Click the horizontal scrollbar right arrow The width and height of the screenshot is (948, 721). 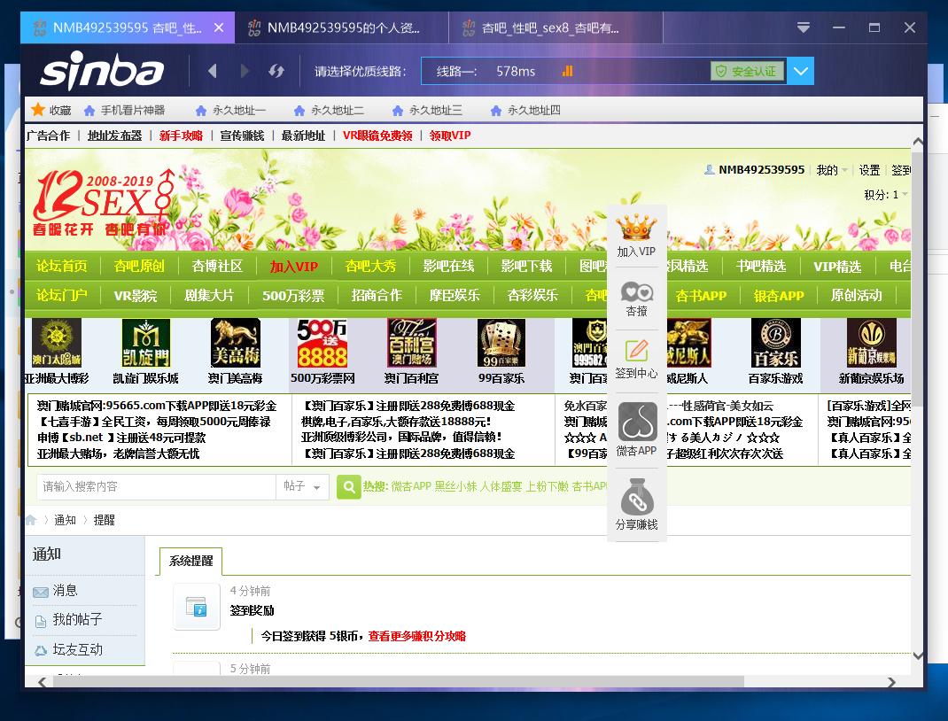click(x=892, y=682)
